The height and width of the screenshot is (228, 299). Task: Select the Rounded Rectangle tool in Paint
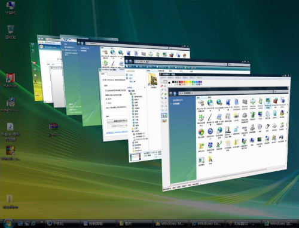(x=166, y=110)
